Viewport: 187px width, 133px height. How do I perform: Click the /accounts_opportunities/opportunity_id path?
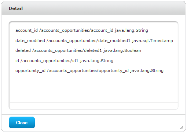88,71
